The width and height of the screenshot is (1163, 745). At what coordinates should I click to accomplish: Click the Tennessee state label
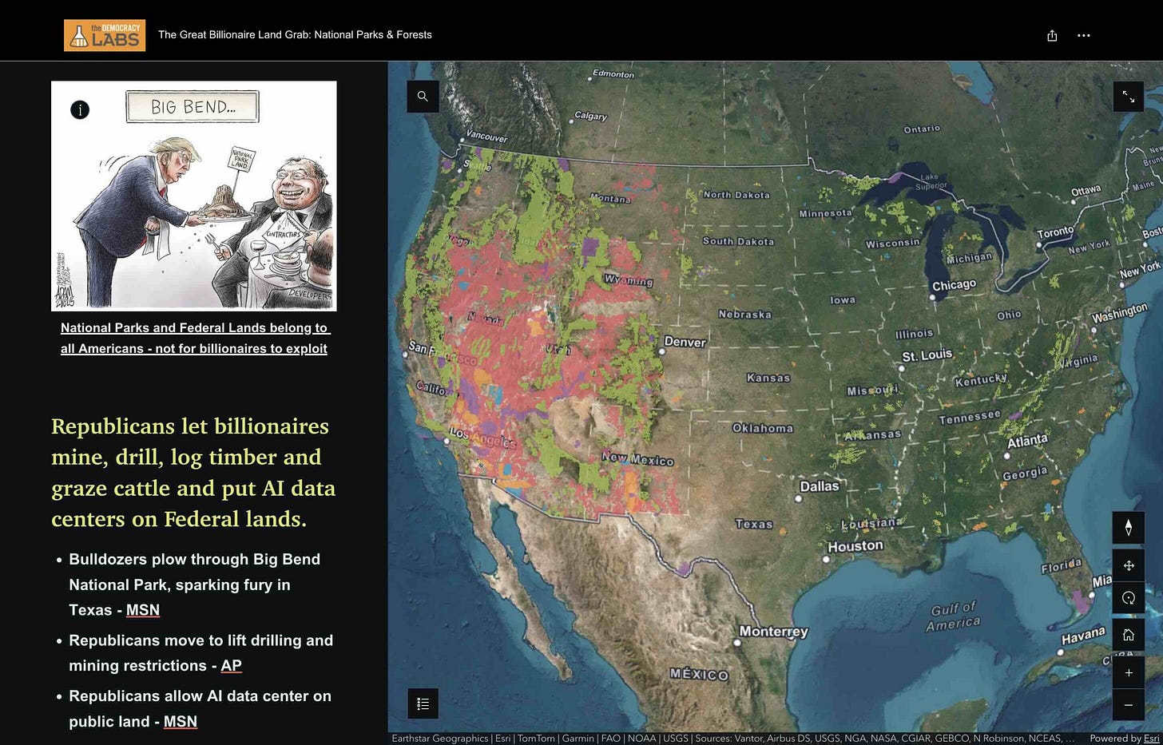tap(970, 417)
